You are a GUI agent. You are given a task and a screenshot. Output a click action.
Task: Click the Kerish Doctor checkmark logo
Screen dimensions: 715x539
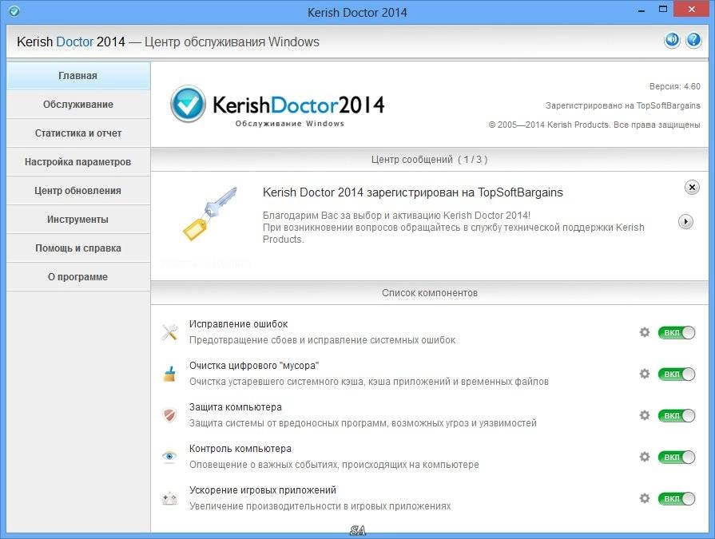point(188,104)
